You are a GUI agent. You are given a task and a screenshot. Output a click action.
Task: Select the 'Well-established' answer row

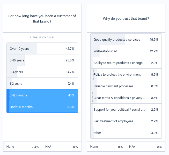pos(126,51)
